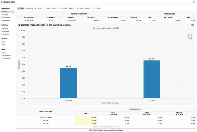Screen dimensions: 197x132
Task: Click the 375-400 table row label
Action: pos(46,121)
